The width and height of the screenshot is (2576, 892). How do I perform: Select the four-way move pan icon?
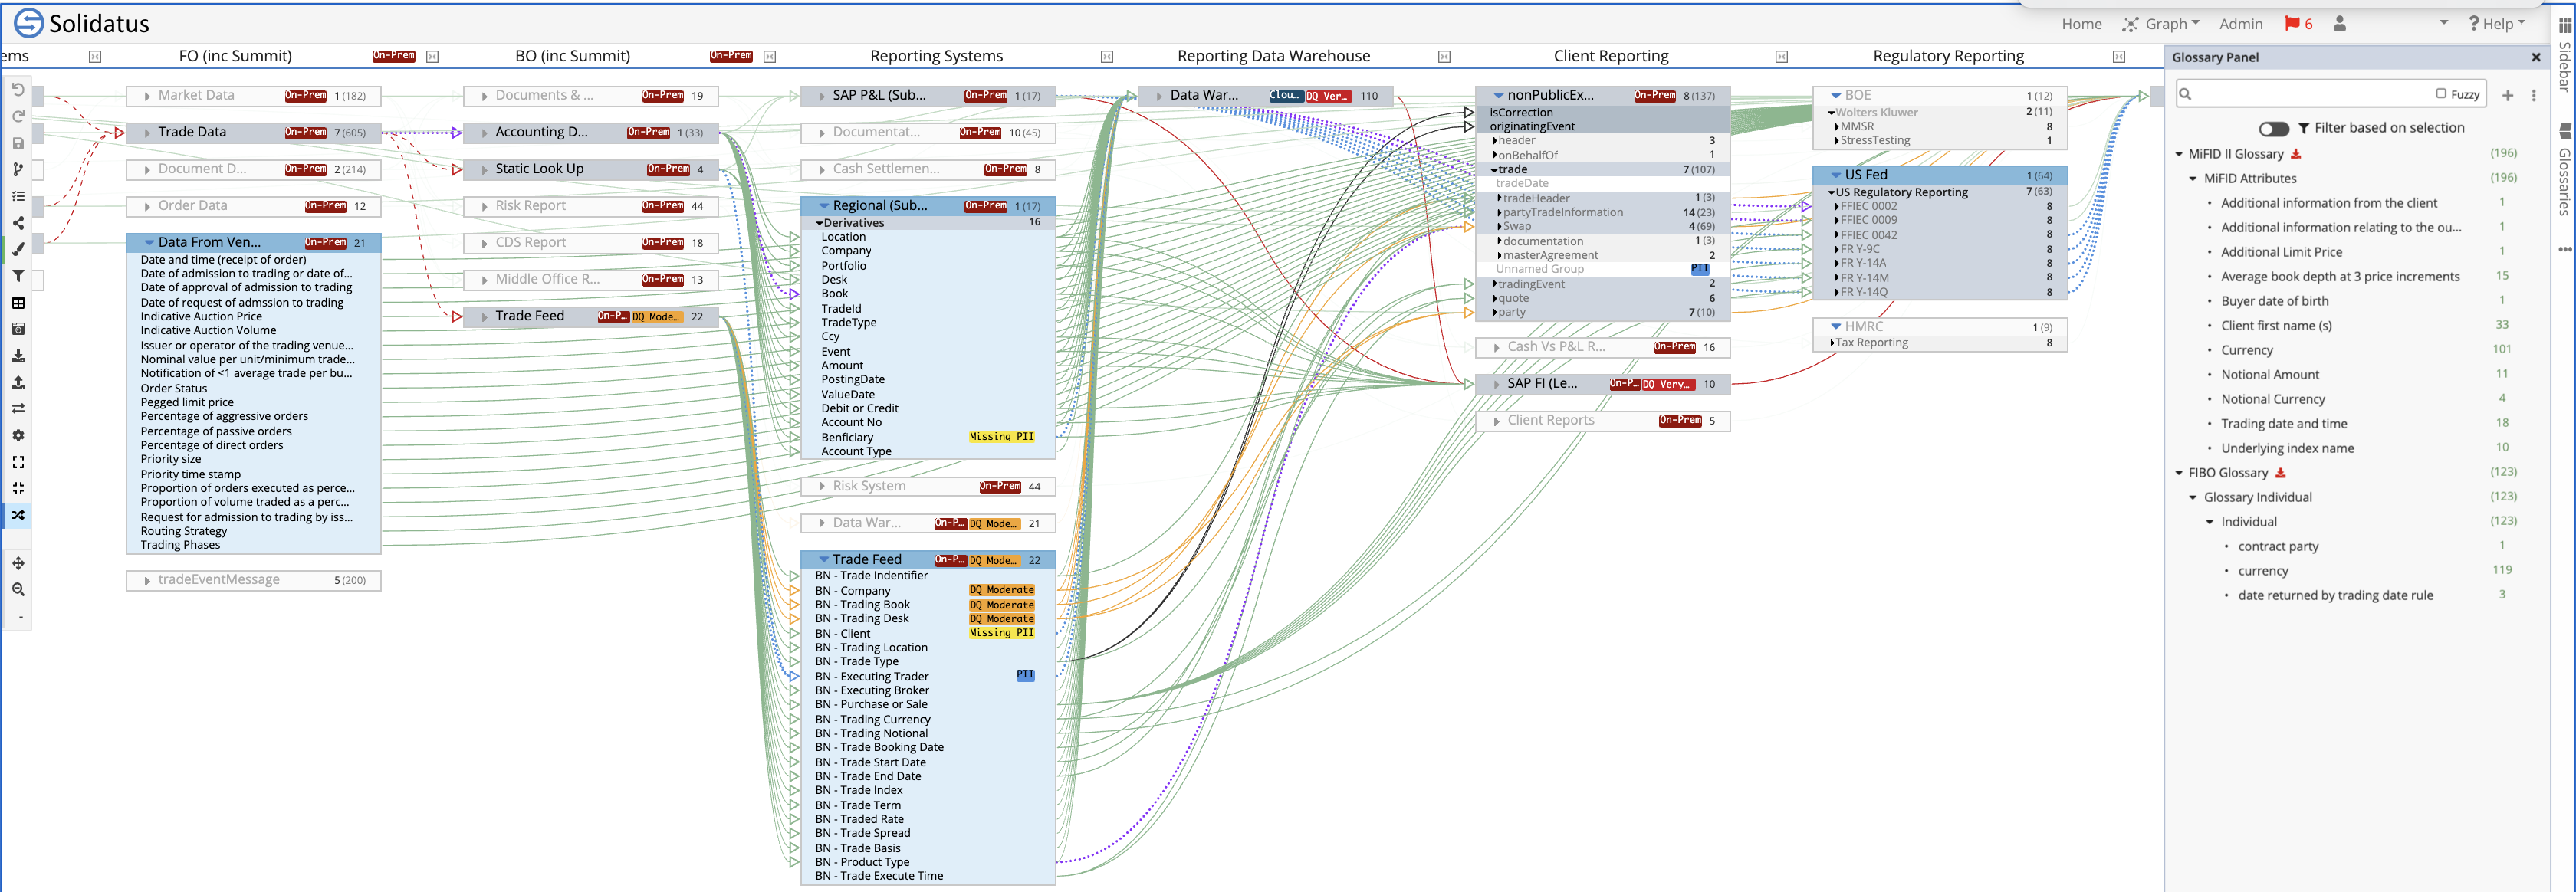pos(18,563)
